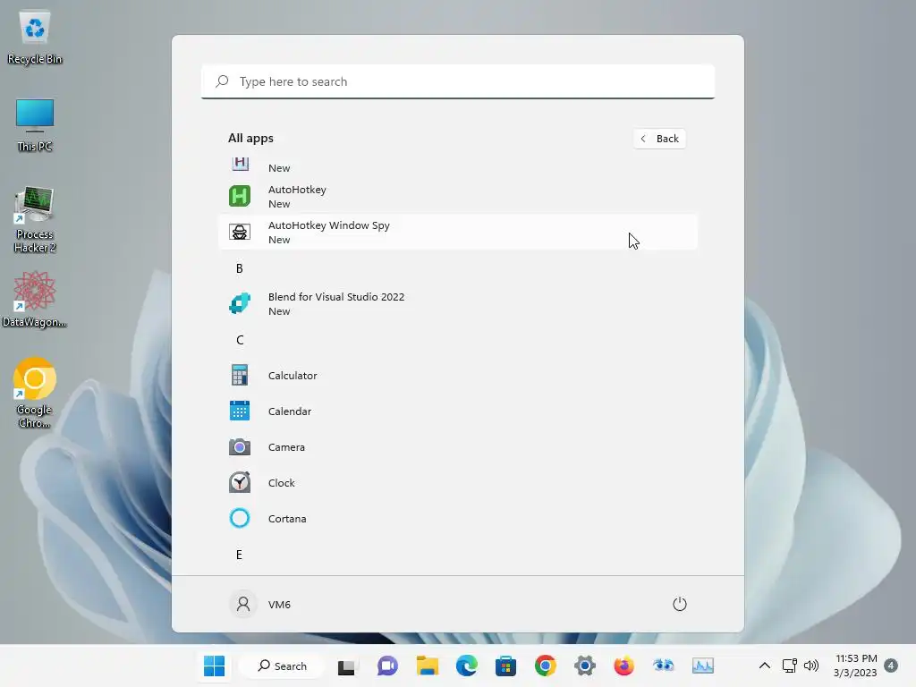The image size is (916, 687).
Task: Open Task View on the taskbar
Action: pos(346,666)
